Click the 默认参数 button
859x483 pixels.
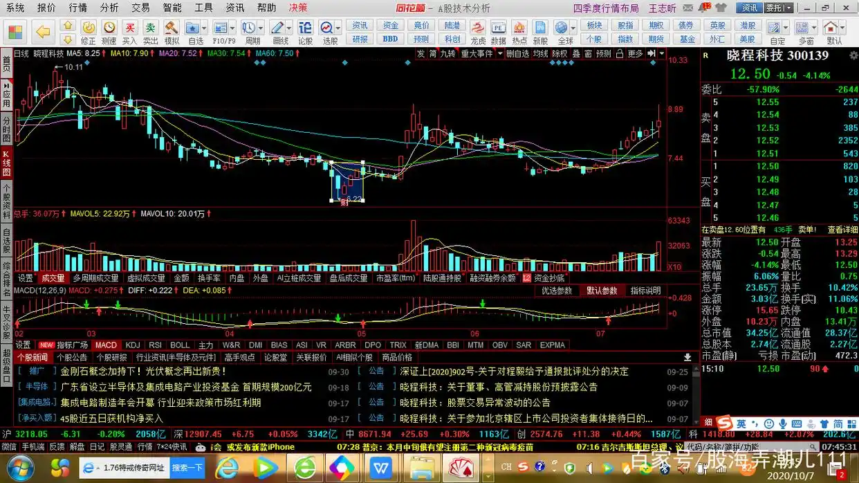(602, 291)
